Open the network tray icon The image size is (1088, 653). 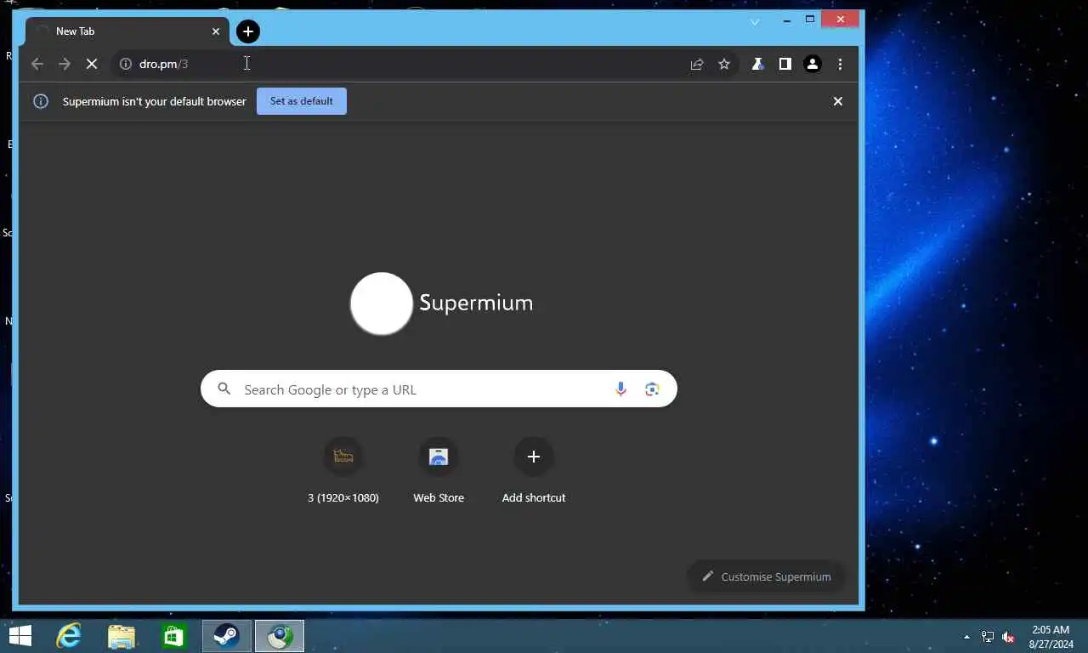(x=988, y=637)
